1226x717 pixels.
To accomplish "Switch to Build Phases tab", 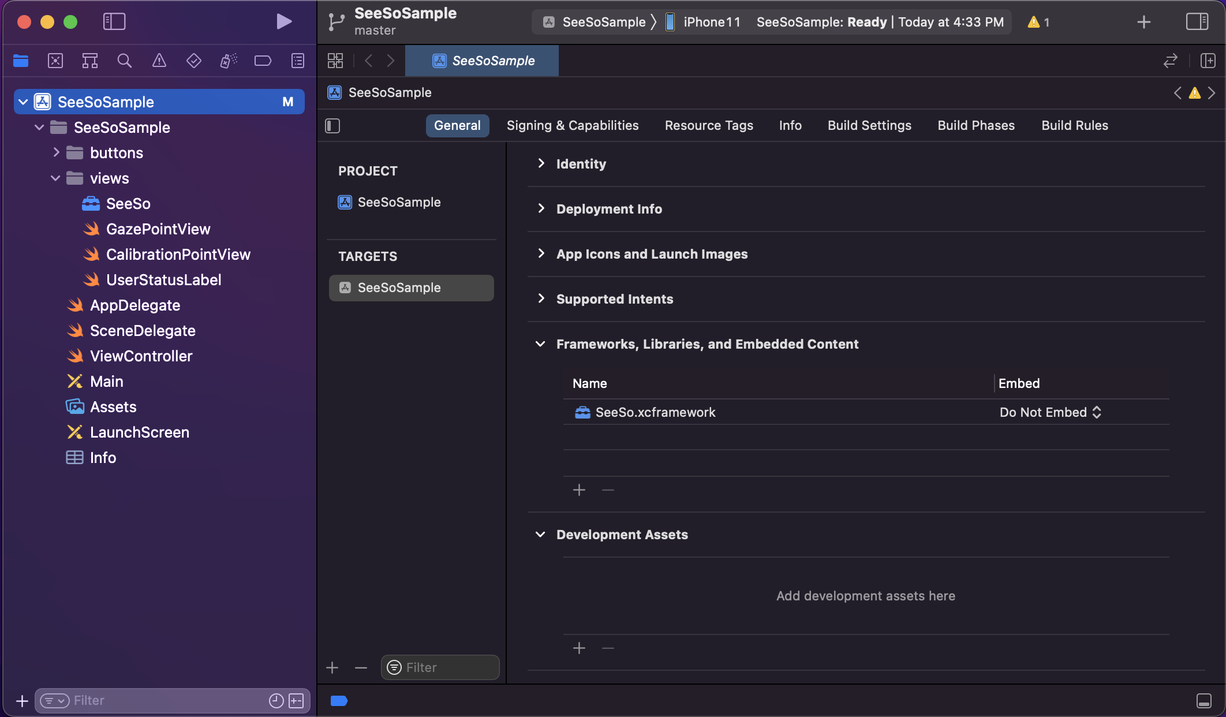I will tap(976, 126).
